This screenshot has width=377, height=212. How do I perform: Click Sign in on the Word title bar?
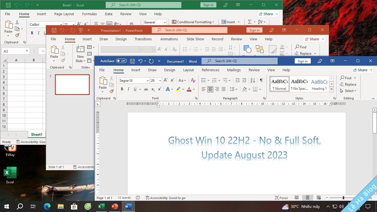(302, 61)
